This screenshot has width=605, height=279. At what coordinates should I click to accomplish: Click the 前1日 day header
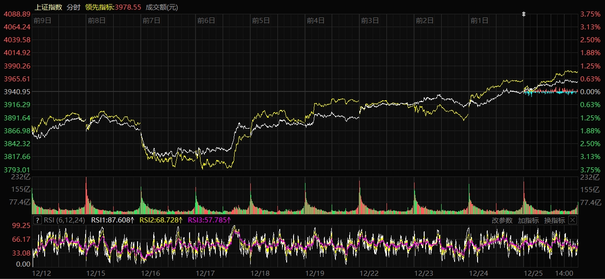(x=479, y=20)
